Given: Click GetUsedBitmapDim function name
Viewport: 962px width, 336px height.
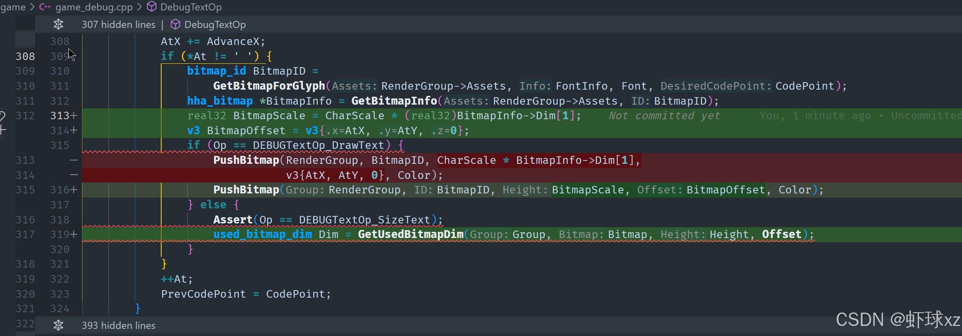Looking at the screenshot, I should [411, 234].
